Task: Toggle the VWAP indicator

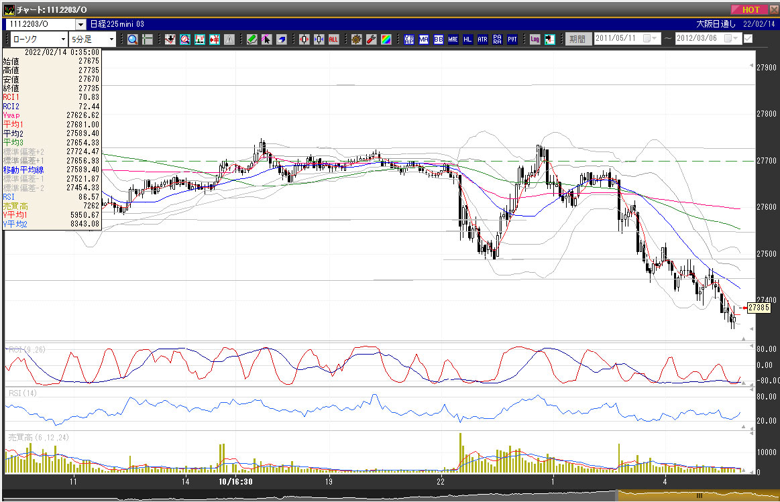Action: 409,40
